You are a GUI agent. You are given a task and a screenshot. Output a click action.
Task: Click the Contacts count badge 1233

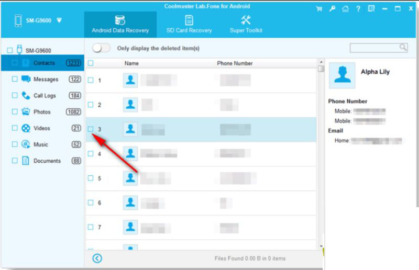tap(73, 63)
